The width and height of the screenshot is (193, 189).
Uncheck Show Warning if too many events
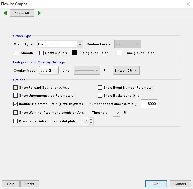click(x=15, y=112)
